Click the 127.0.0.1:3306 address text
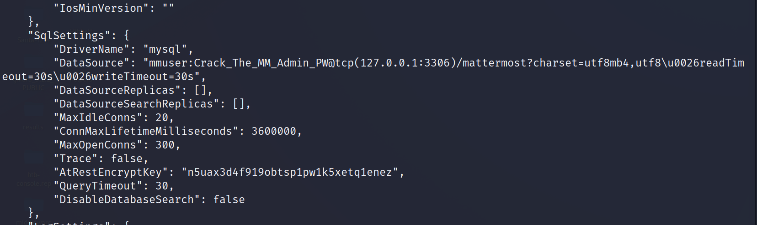 tap(405, 63)
